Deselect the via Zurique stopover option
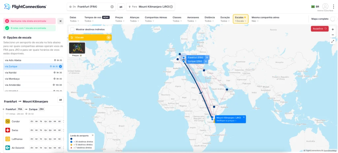Screen dimensions: 338x153 coord(61,66)
